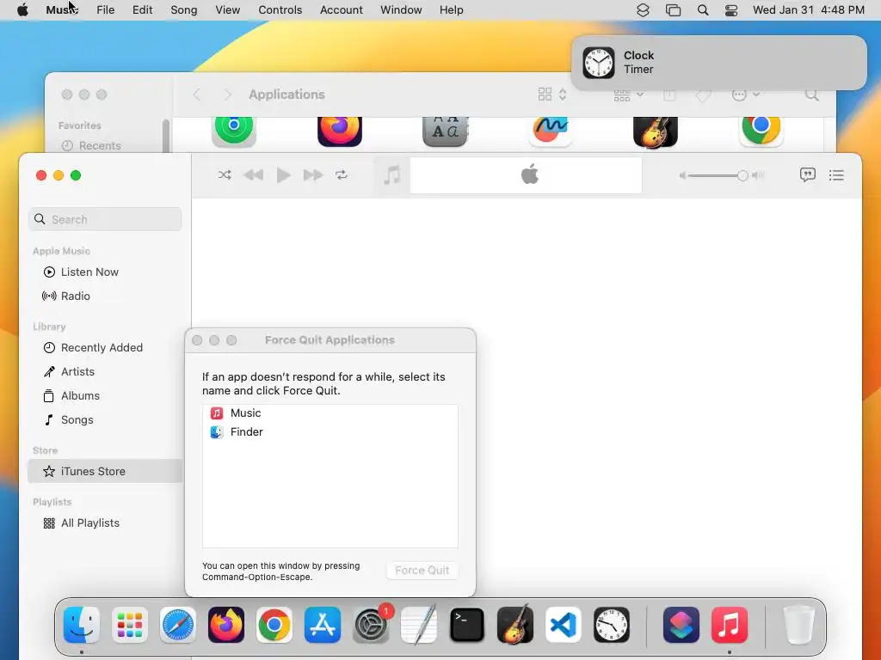This screenshot has height=660, width=881.
Task: Open the Controls menu
Action: click(x=280, y=10)
